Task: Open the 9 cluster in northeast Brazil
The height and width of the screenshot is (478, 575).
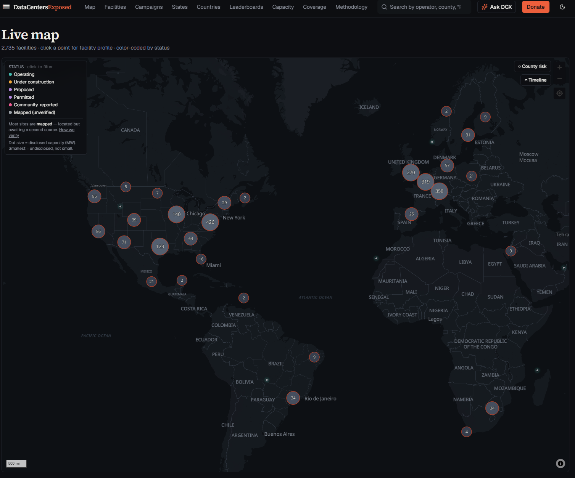Action: pyautogui.click(x=314, y=357)
